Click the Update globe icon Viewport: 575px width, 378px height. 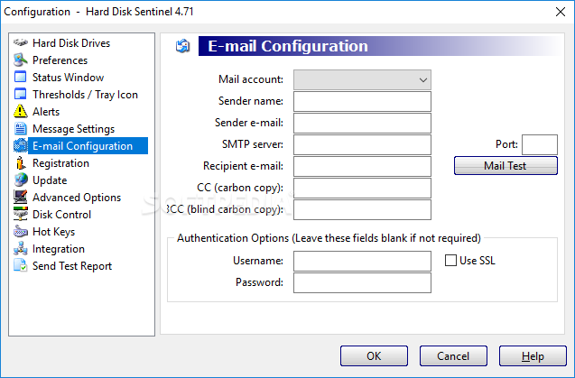point(21,180)
